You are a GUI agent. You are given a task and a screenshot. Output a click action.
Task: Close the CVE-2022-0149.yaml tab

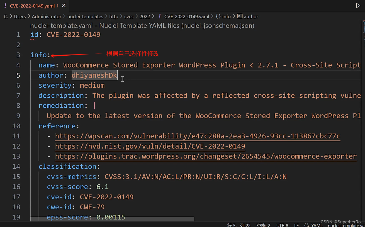(x=64, y=6)
